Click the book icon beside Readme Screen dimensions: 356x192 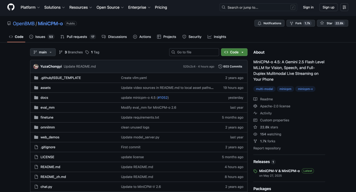coord(255,99)
